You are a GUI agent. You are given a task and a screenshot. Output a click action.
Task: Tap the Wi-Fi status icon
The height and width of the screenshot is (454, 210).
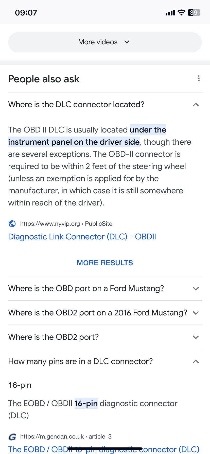coord(181,12)
